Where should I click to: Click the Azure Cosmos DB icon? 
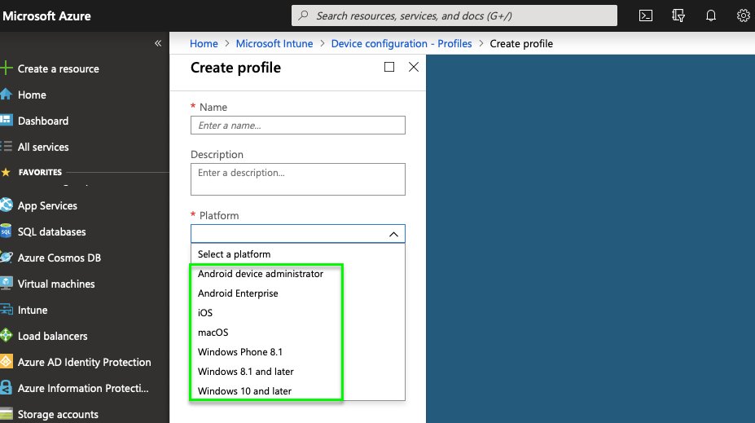point(7,257)
